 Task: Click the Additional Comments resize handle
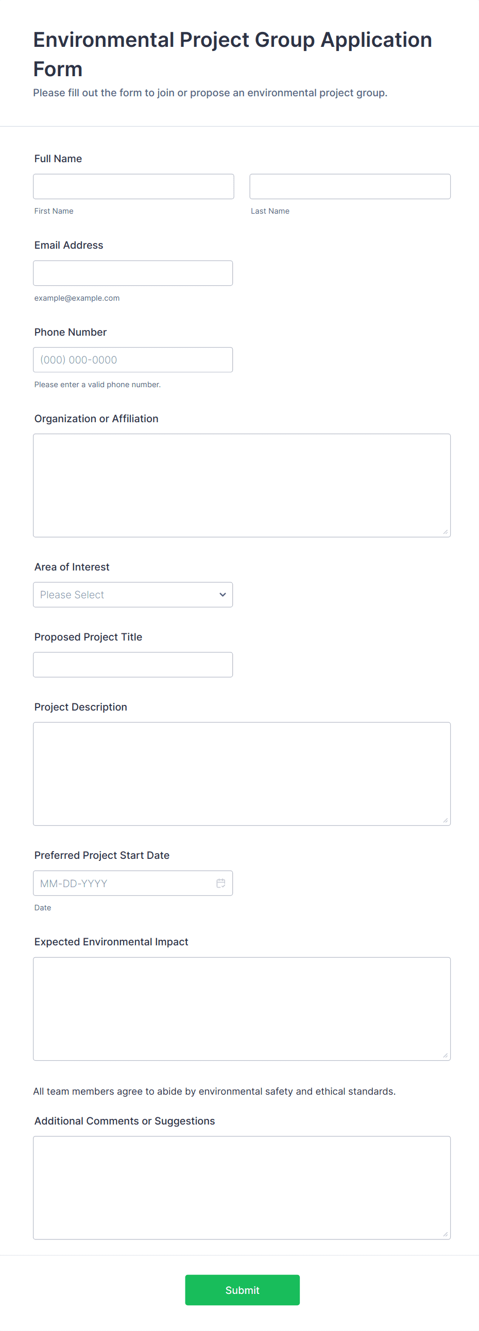[445, 1234]
